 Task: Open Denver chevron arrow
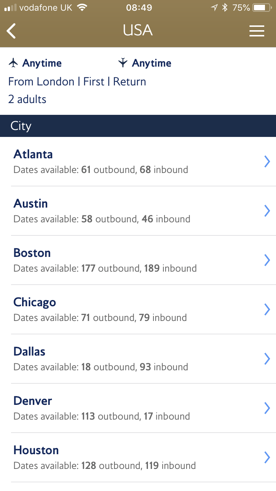(x=267, y=408)
